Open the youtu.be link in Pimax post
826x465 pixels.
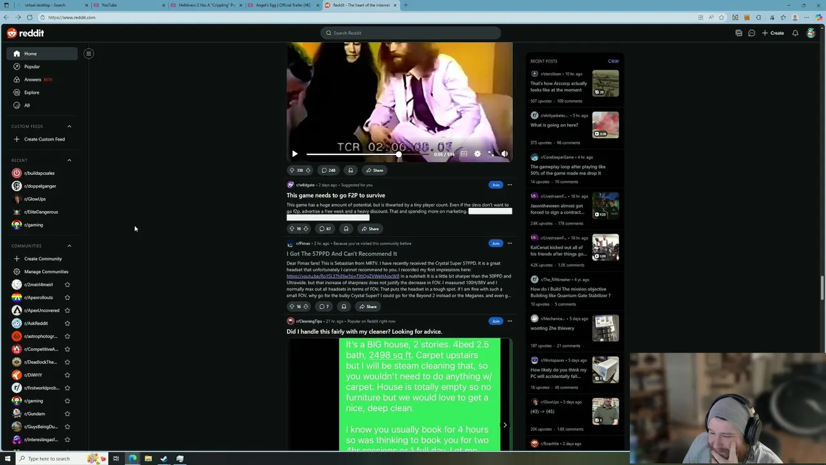tap(343, 276)
